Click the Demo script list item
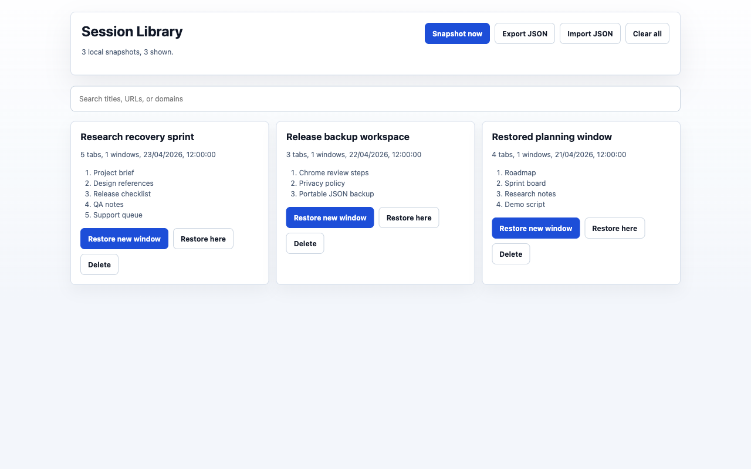 [x=525, y=205]
